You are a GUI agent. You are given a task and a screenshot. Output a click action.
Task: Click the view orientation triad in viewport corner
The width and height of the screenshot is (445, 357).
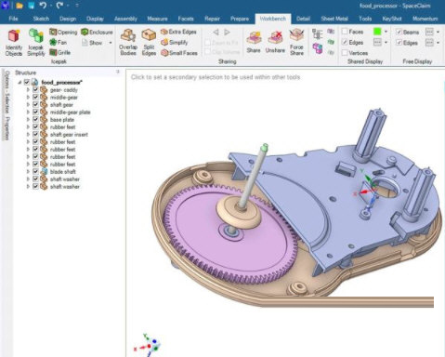point(149,345)
